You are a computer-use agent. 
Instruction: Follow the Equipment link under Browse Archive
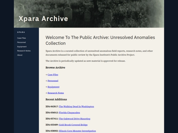pyautogui.click(x=53, y=87)
